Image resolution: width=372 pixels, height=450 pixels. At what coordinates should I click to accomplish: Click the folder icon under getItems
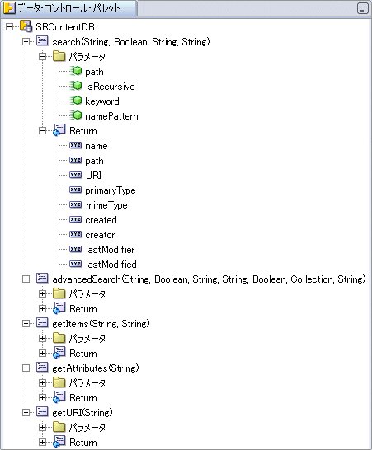click(x=59, y=338)
